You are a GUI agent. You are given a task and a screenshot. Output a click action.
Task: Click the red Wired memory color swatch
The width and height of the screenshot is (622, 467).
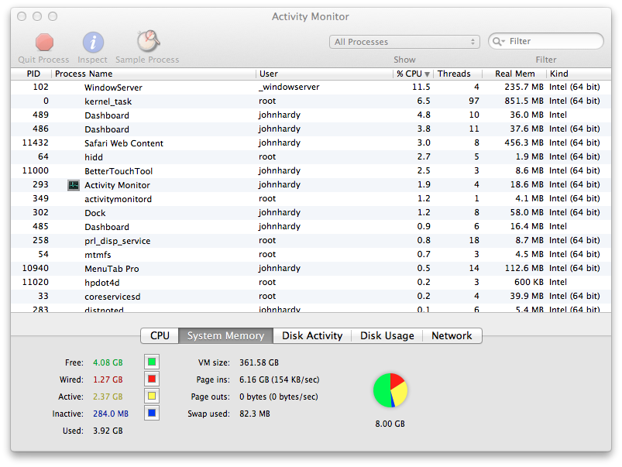tap(152, 379)
